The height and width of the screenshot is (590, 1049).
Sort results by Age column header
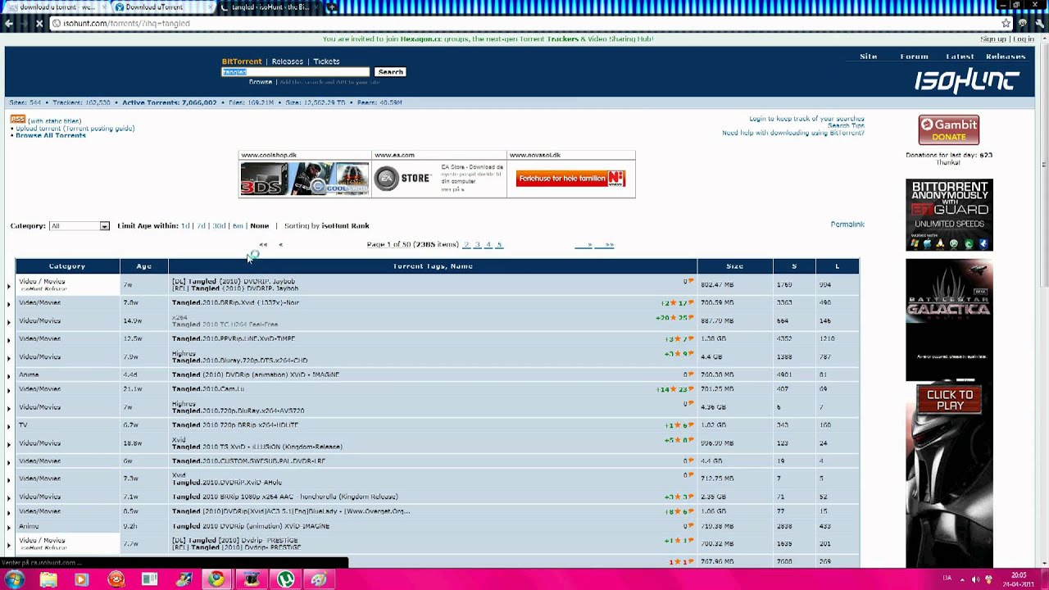coord(143,266)
